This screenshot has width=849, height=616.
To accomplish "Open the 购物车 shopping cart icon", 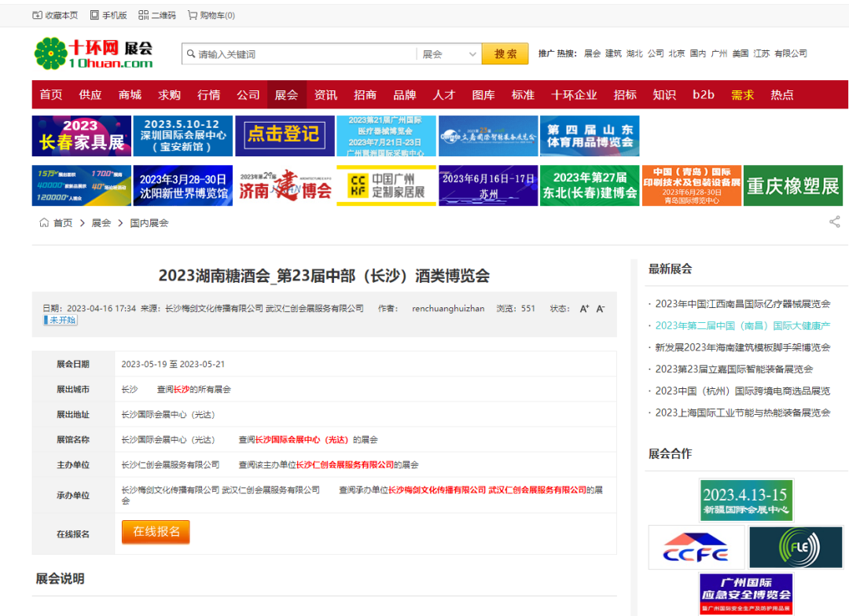I will tap(193, 15).
